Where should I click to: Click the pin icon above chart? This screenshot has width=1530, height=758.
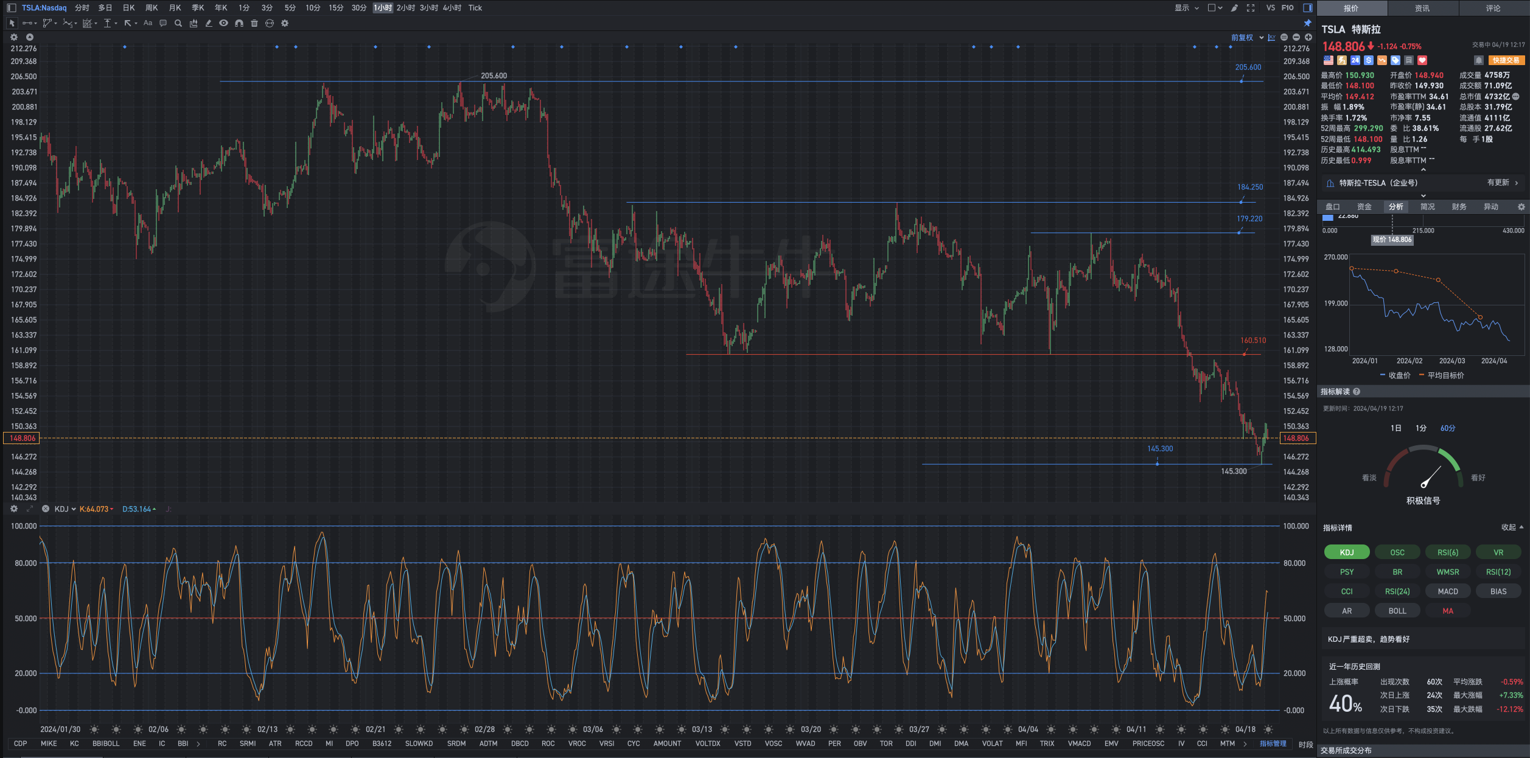click(x=1308, y=23)
